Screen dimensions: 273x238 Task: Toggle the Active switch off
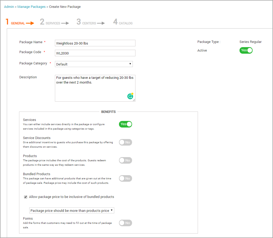(246, 50)
